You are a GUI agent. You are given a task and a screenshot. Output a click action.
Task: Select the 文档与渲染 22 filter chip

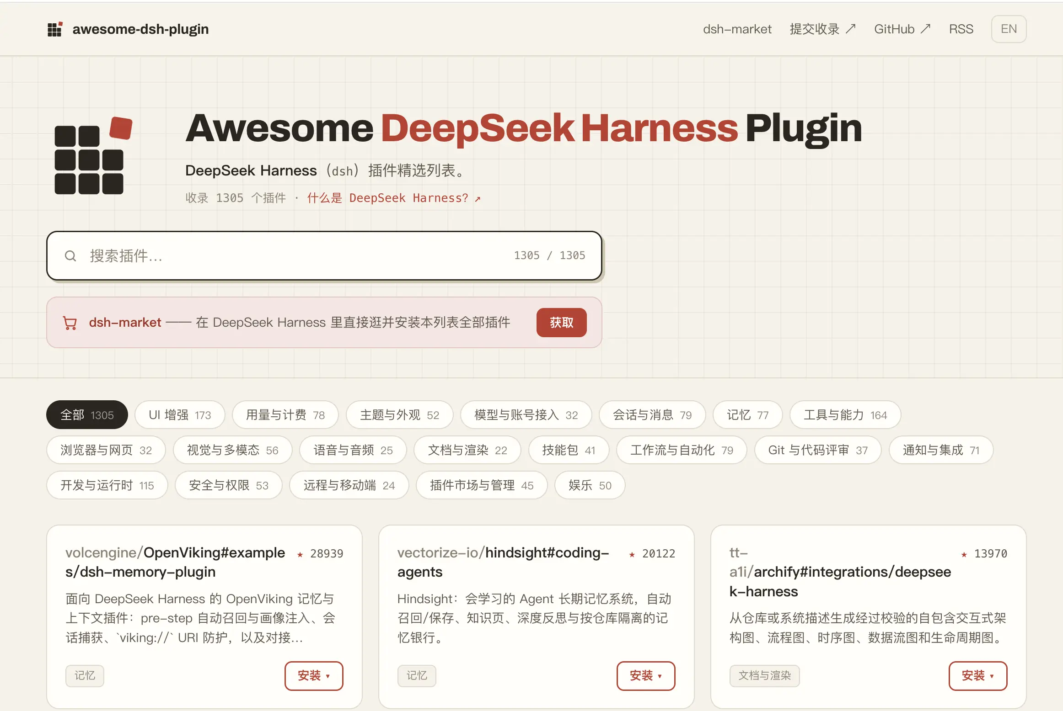click(467, 450)
